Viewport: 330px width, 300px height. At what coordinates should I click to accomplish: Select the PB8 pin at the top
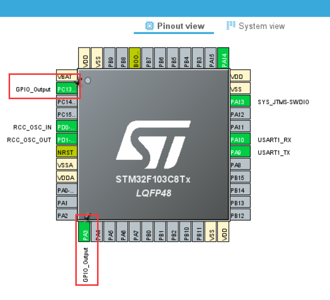[x=122, y=58]
